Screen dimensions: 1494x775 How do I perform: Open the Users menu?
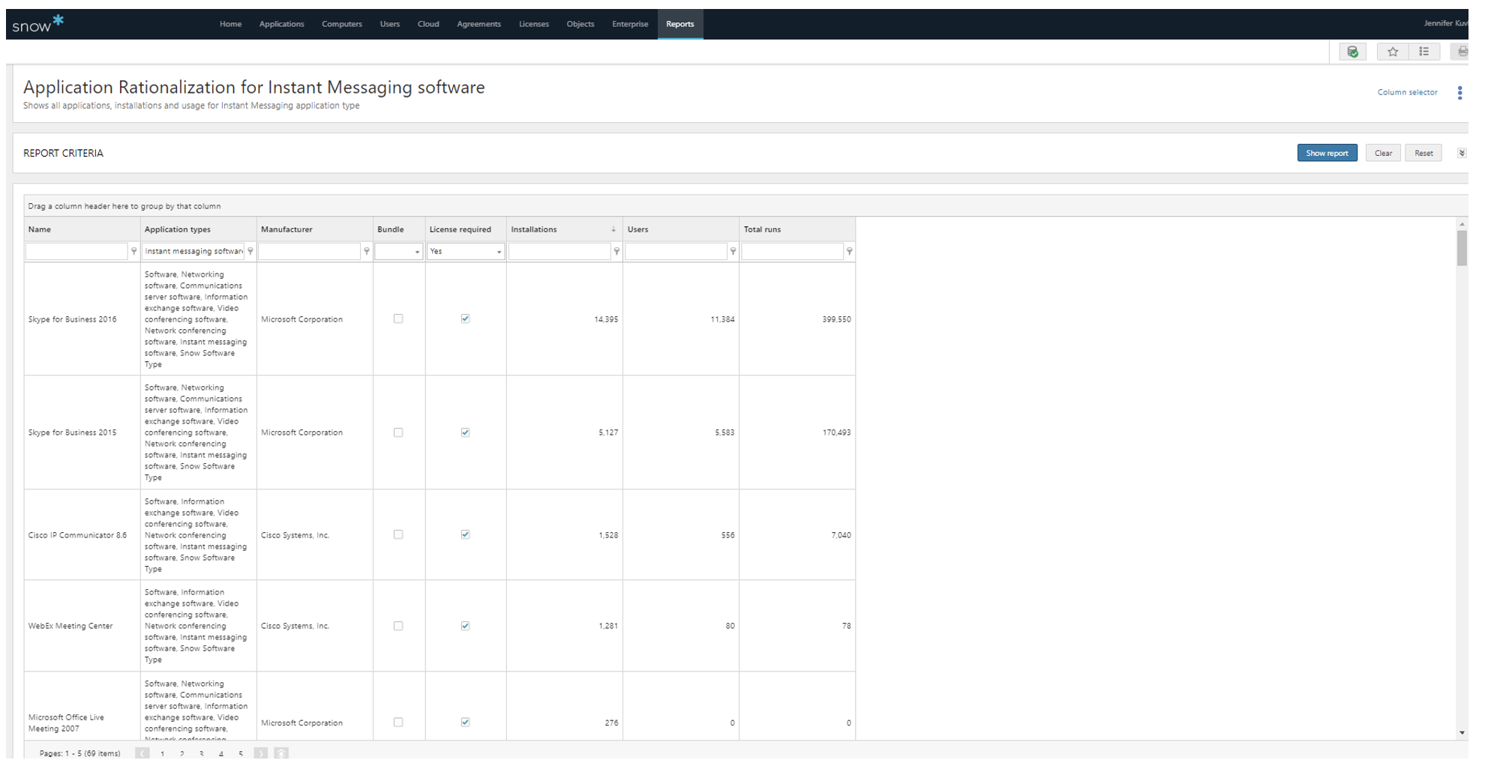point(389,24)
